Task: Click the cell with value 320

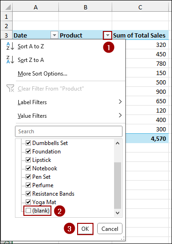Action: [x=147, y=45]
